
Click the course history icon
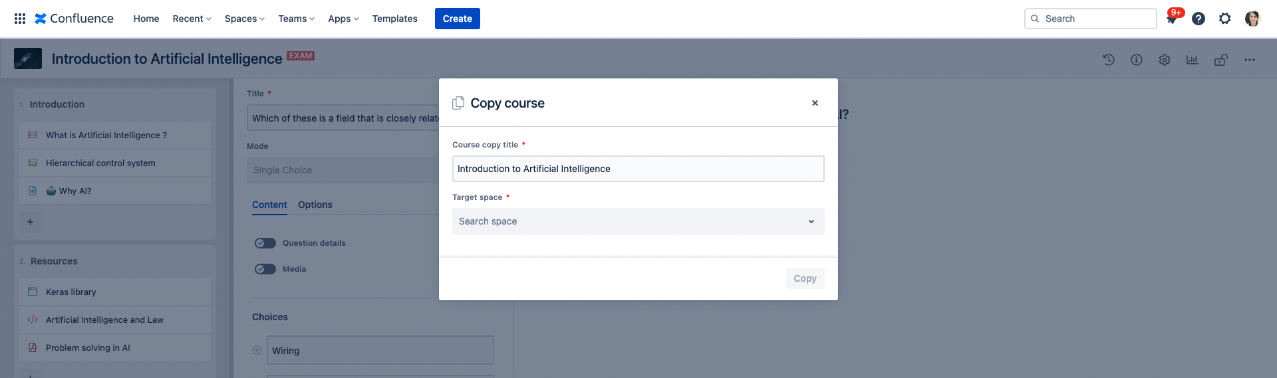point(1109,60)
